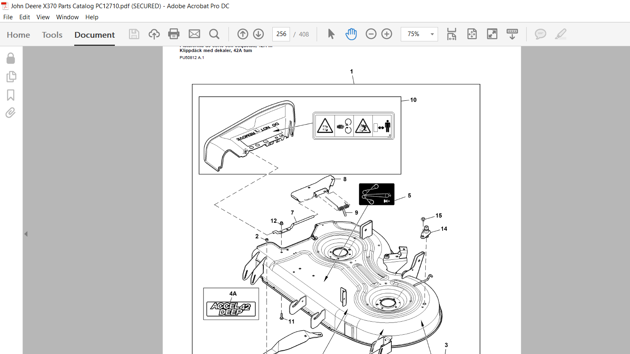Click the Adobe PDF title bar icon
This screenshot has height=354, width=630.
pyautogui.click(x=5, y=6)
